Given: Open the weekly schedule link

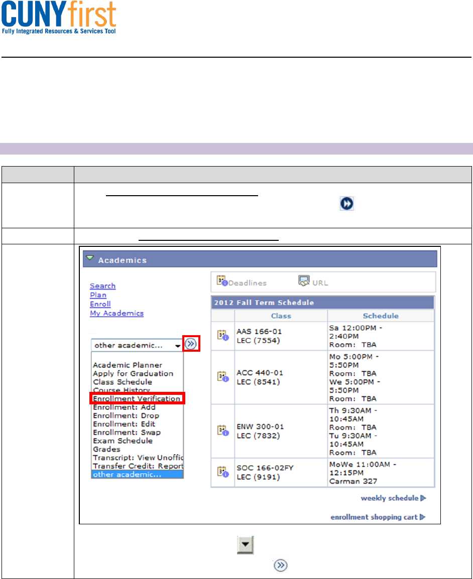Looking at the screenshot, I should [394, 498].
